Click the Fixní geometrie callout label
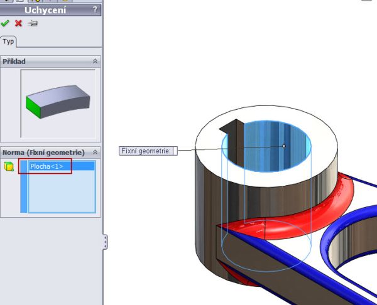 (146, 151)
